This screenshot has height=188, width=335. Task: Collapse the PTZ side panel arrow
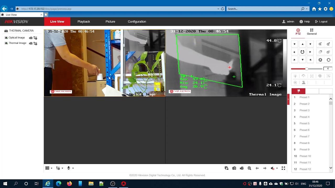[288, 99]
